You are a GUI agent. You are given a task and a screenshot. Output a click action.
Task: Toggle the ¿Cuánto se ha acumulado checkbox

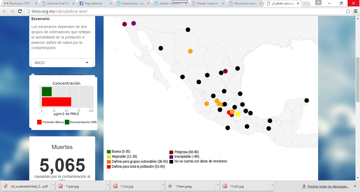click(33, 75)
